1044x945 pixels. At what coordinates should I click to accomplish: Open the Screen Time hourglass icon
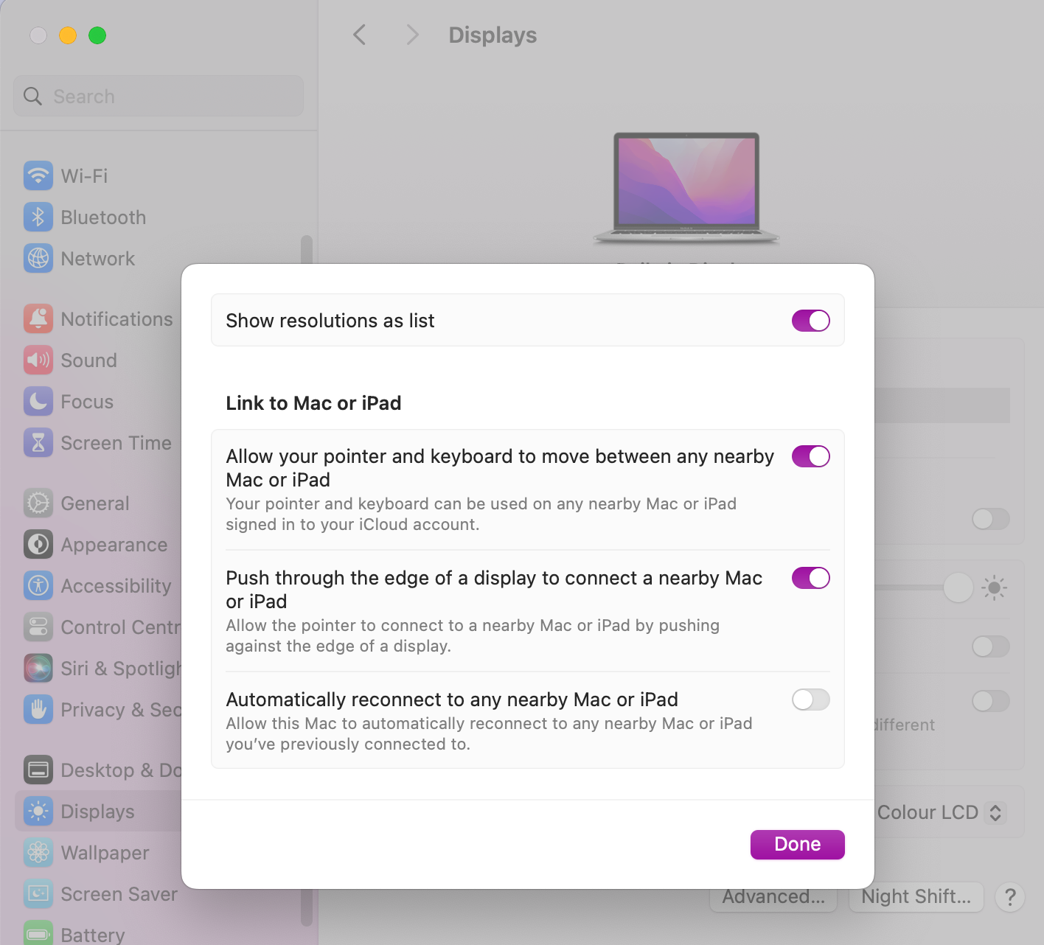coord(38,442)
